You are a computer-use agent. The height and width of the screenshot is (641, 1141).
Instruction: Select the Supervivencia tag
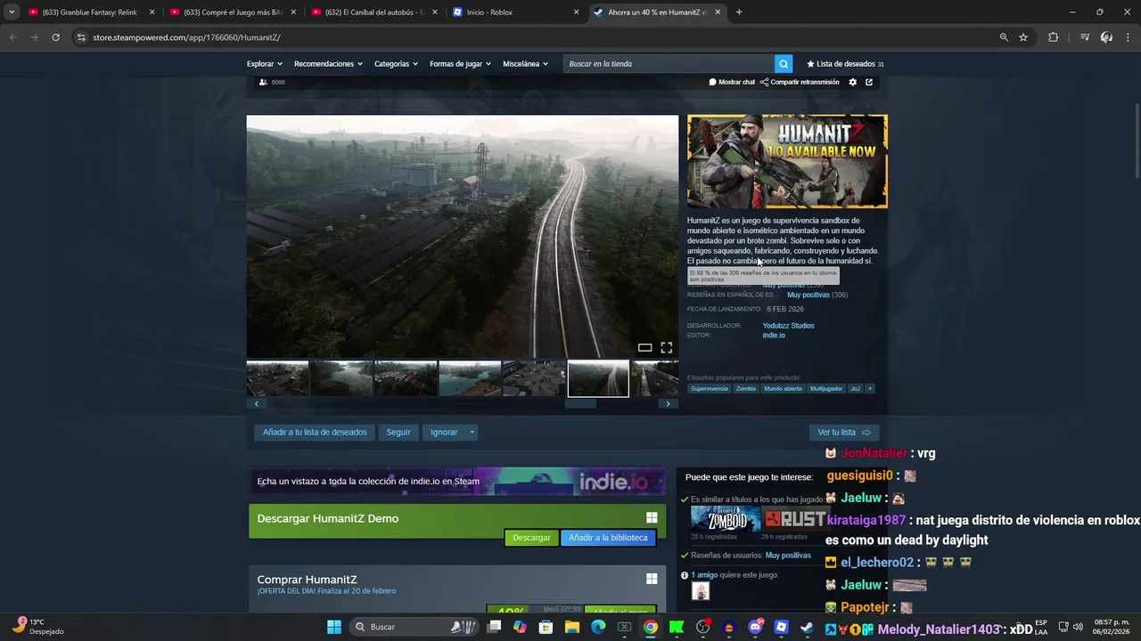(710, 388)
